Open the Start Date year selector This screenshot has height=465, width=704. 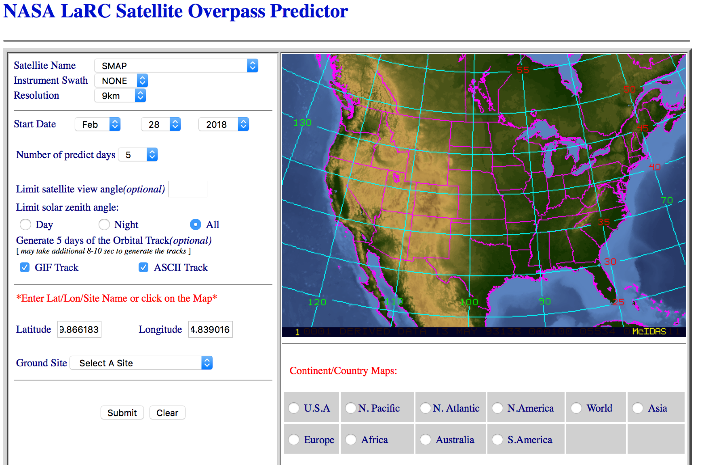tap(223, 125)
